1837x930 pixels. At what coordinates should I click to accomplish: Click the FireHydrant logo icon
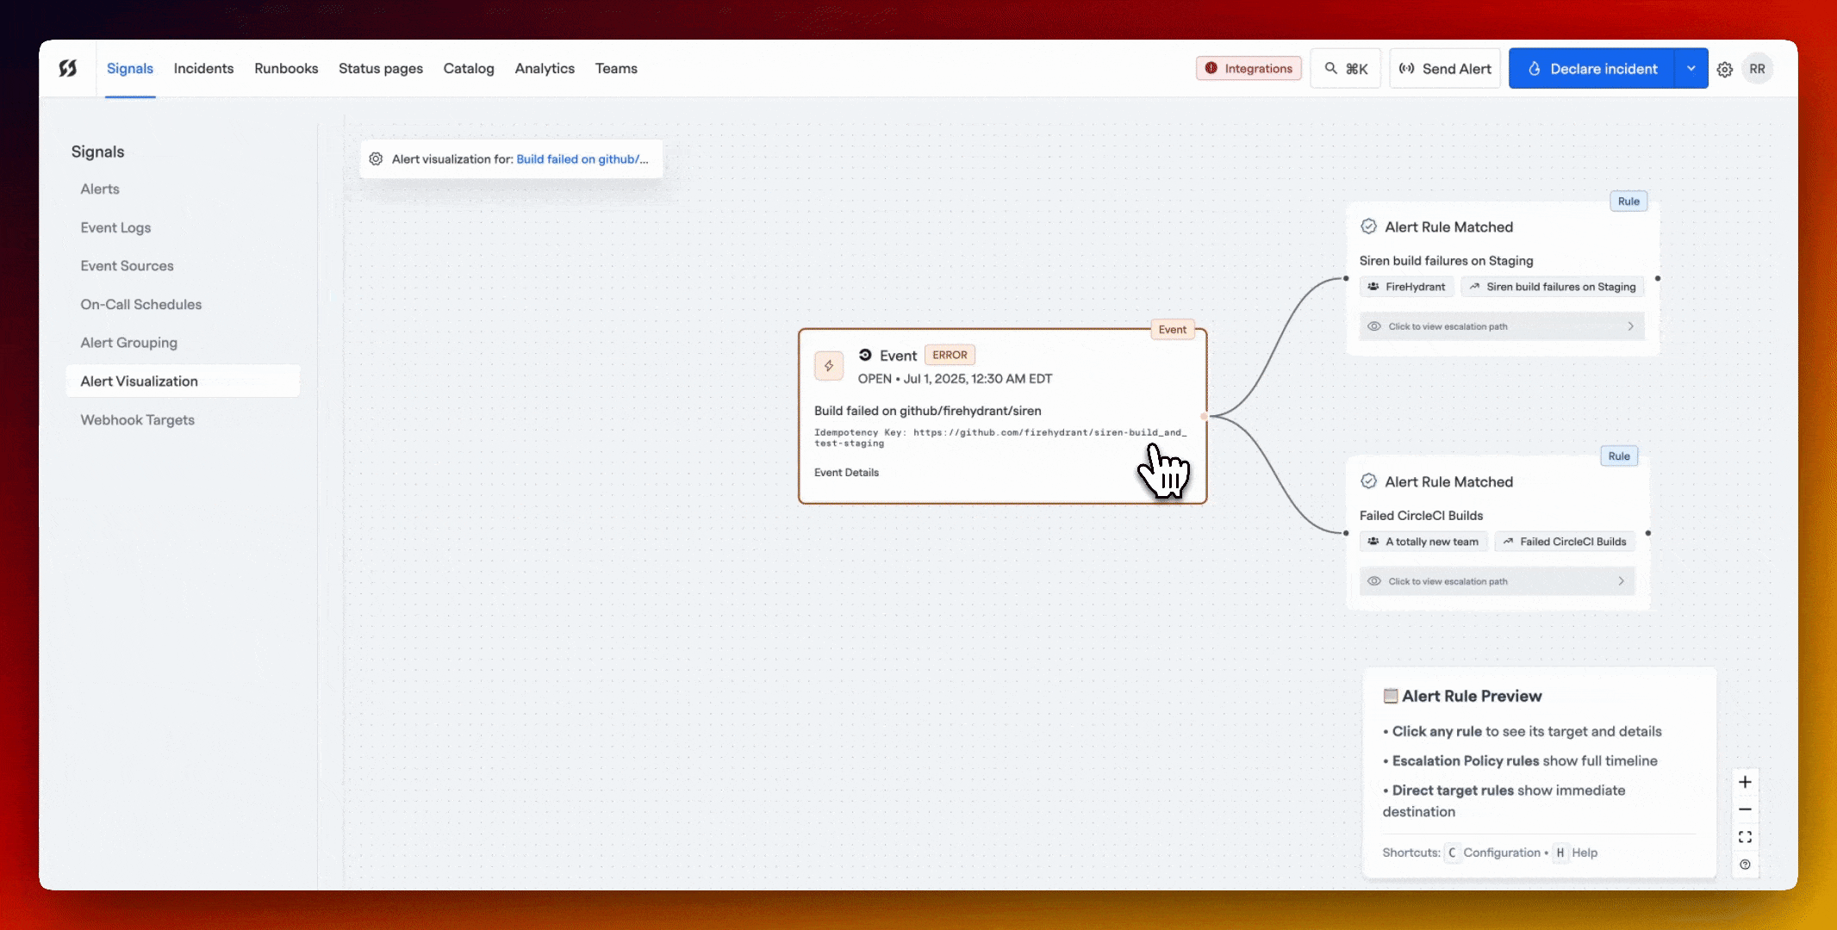click(68, 68)
